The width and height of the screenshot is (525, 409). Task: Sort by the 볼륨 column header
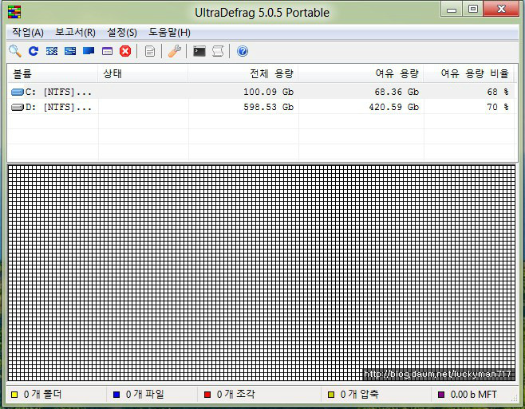point(53,73)
